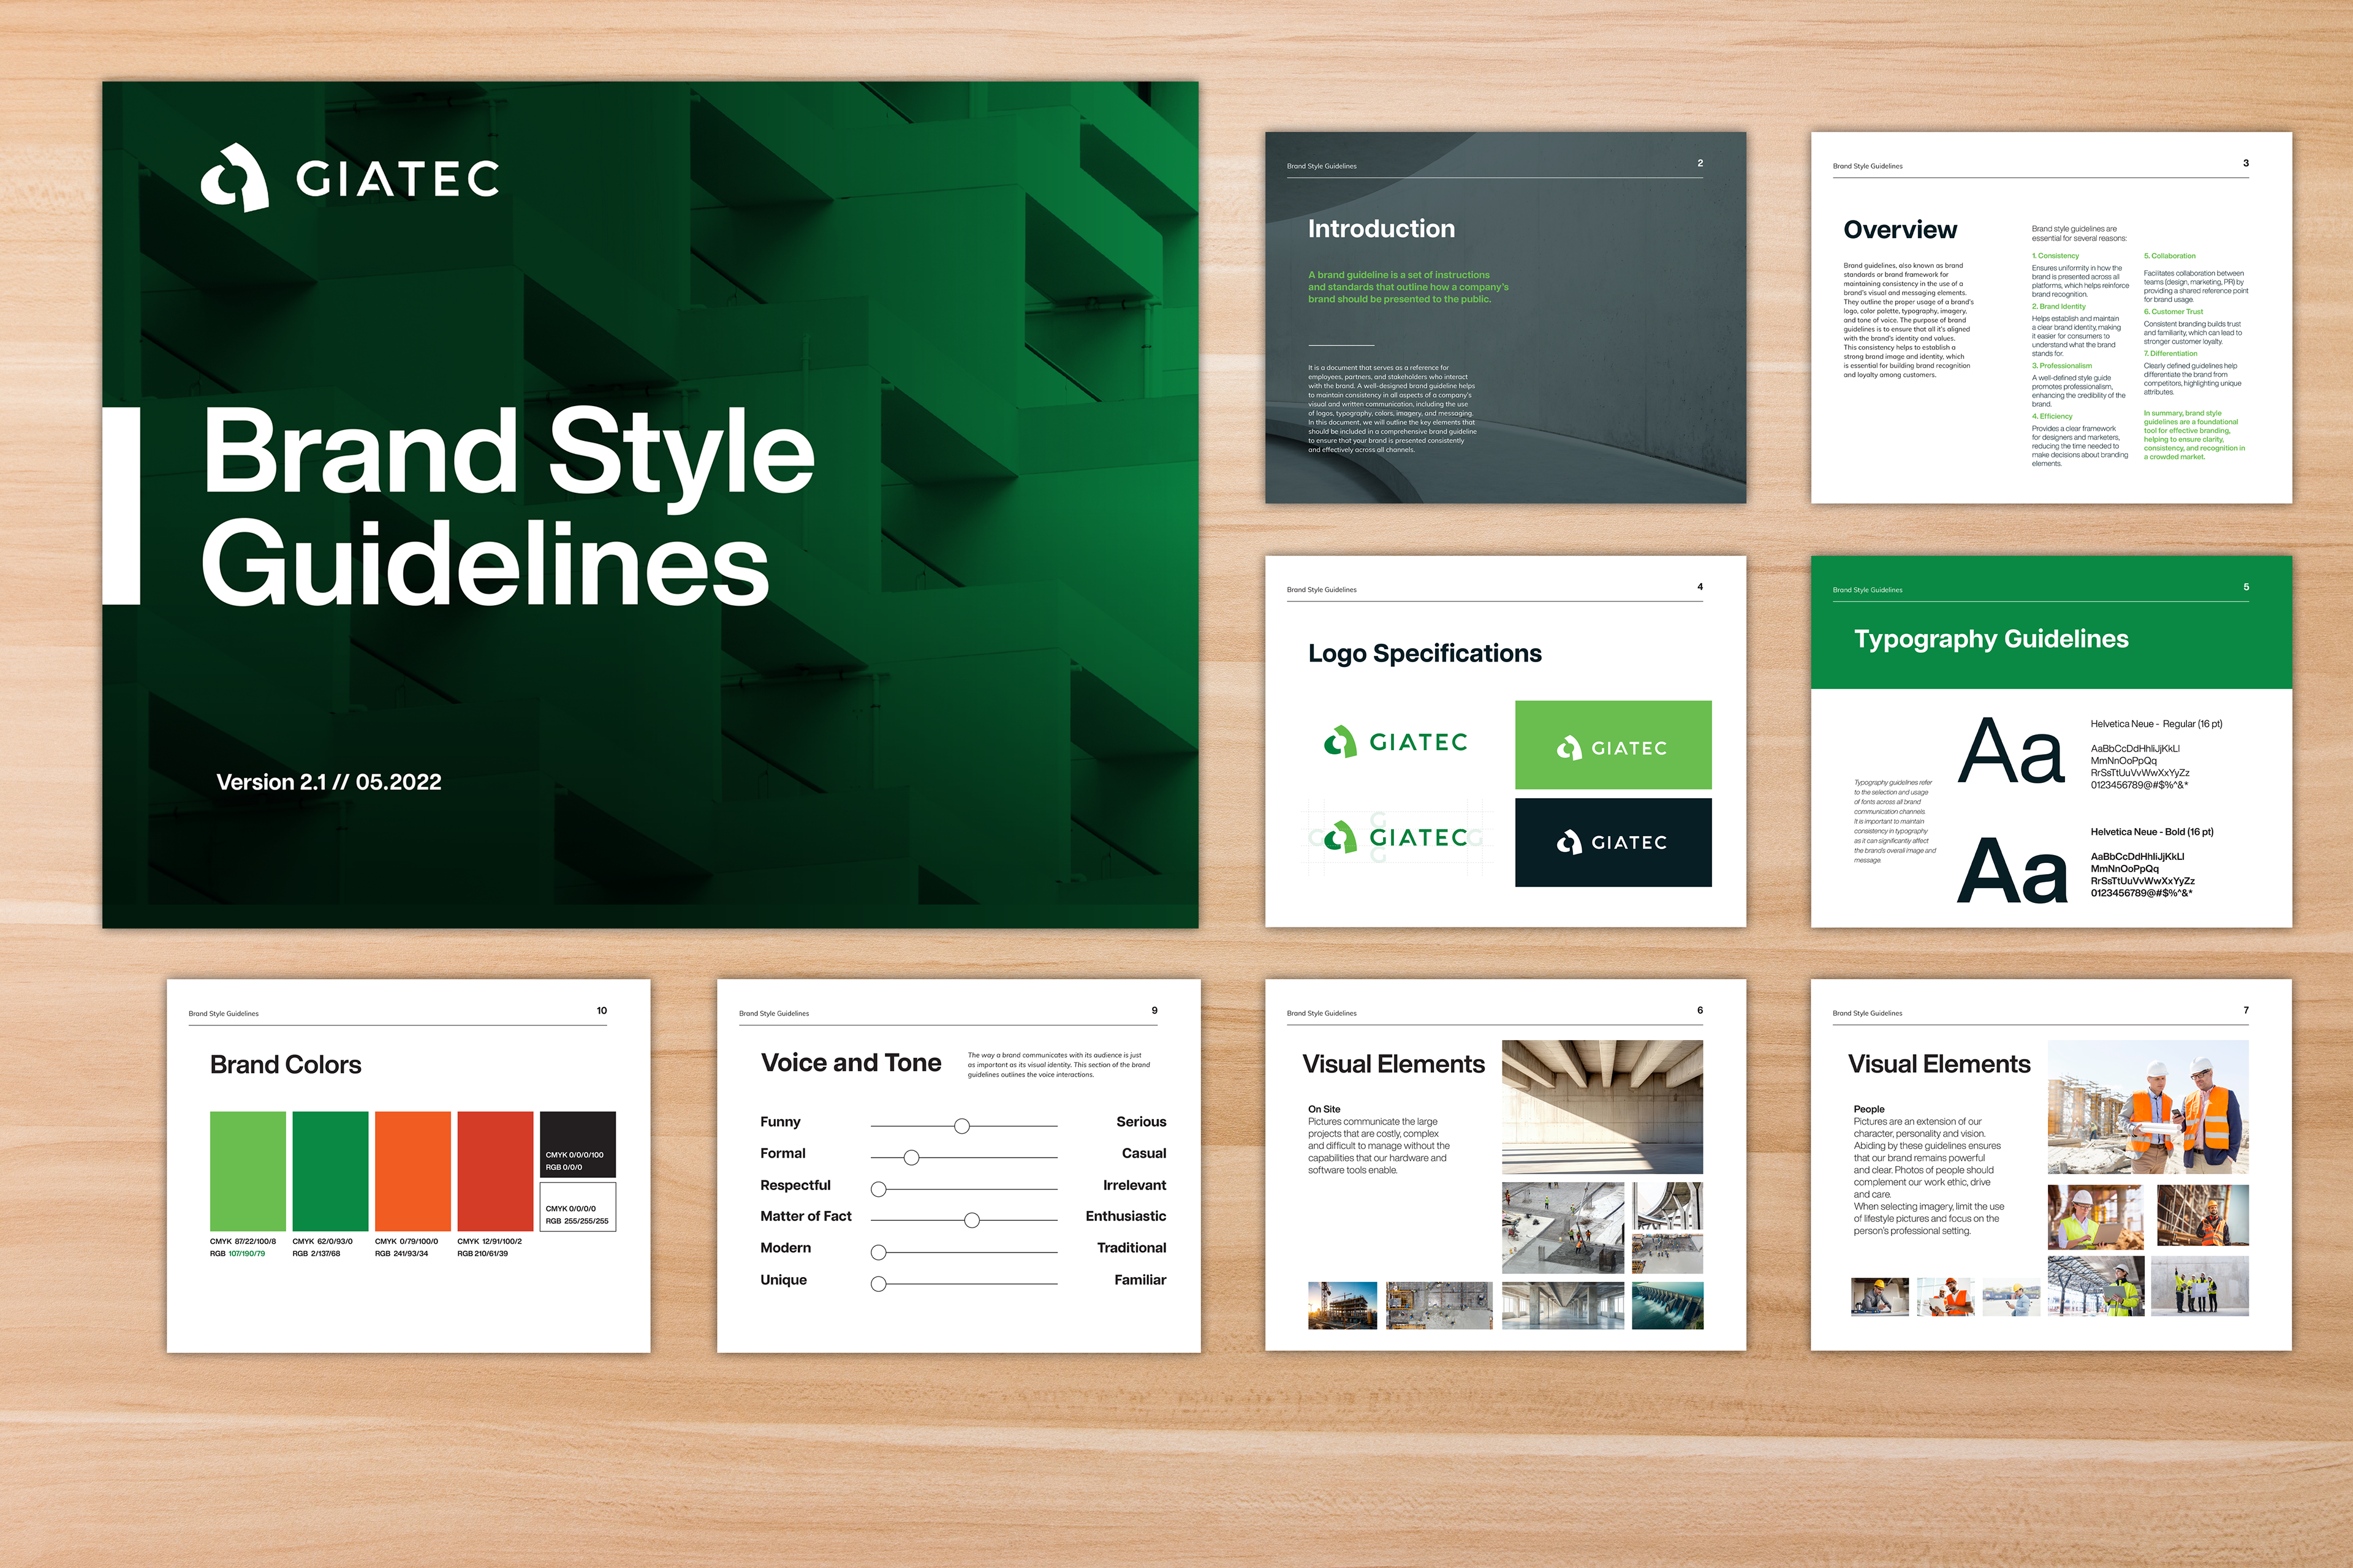This screenshot has width=2353, height=1568.
Task: Click the 'Traditional' label in Voice and Tone
Action: [x=1132, y=1248]
